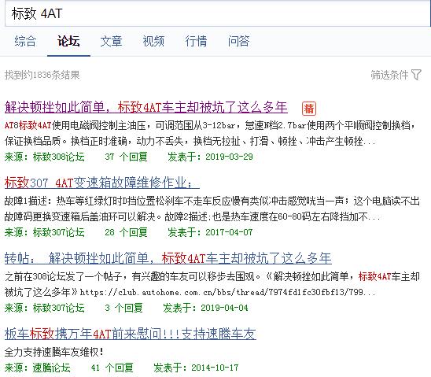Click 3 个回复 reply count
431x377 pixels.
tap(123, 308)
